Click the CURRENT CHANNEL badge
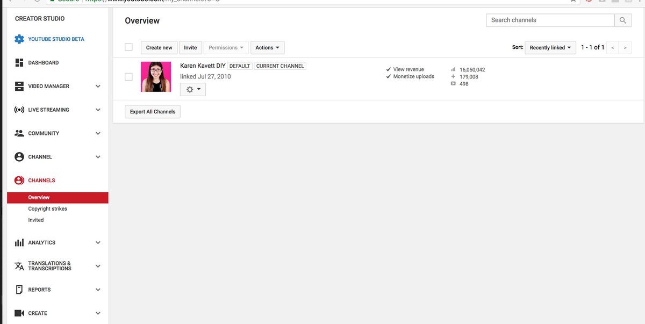Viewport: 645px width, 324px height. [x=280, y=66]
